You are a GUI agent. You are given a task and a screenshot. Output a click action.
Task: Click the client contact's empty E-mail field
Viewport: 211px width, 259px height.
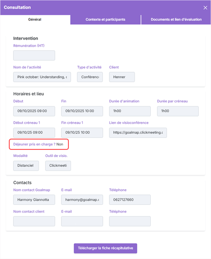tap(82, 221)
